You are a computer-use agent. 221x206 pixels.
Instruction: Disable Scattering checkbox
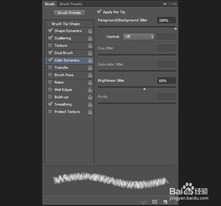(50, 38)
